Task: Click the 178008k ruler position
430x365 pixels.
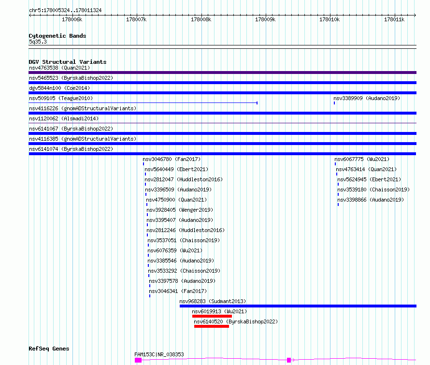Action: (x=201, y=19)
